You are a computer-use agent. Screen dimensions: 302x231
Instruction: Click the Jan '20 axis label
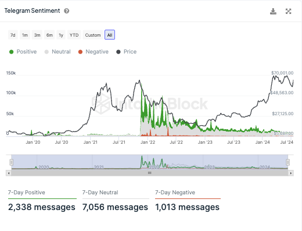click(33, 142)
